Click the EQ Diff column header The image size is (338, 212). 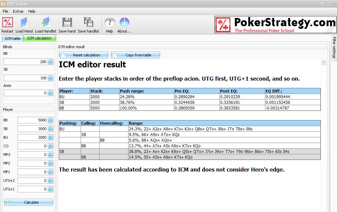coord(293,91)
